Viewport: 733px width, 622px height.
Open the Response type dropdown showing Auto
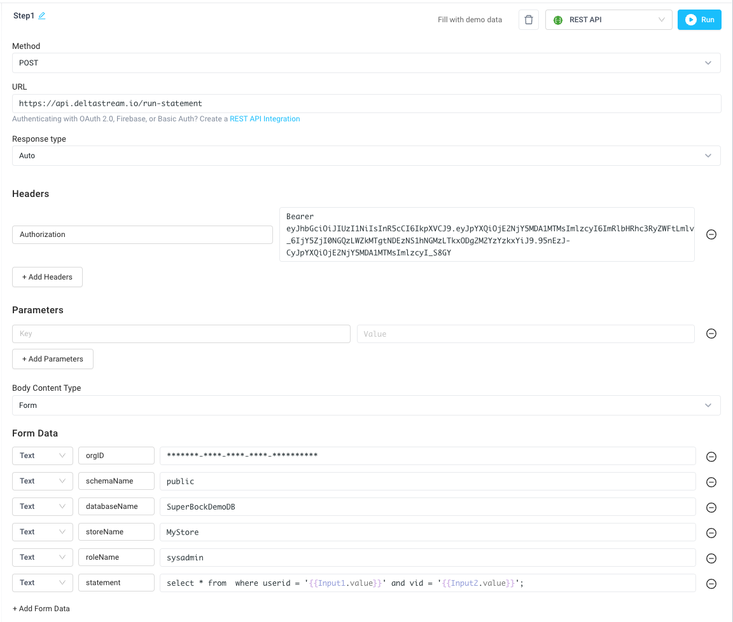(366, 156)
